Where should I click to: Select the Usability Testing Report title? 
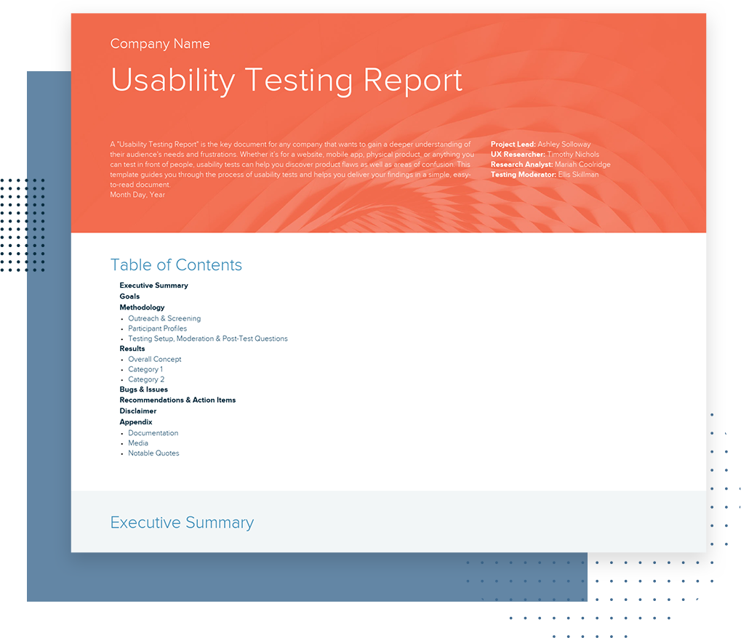click(287, 80)
